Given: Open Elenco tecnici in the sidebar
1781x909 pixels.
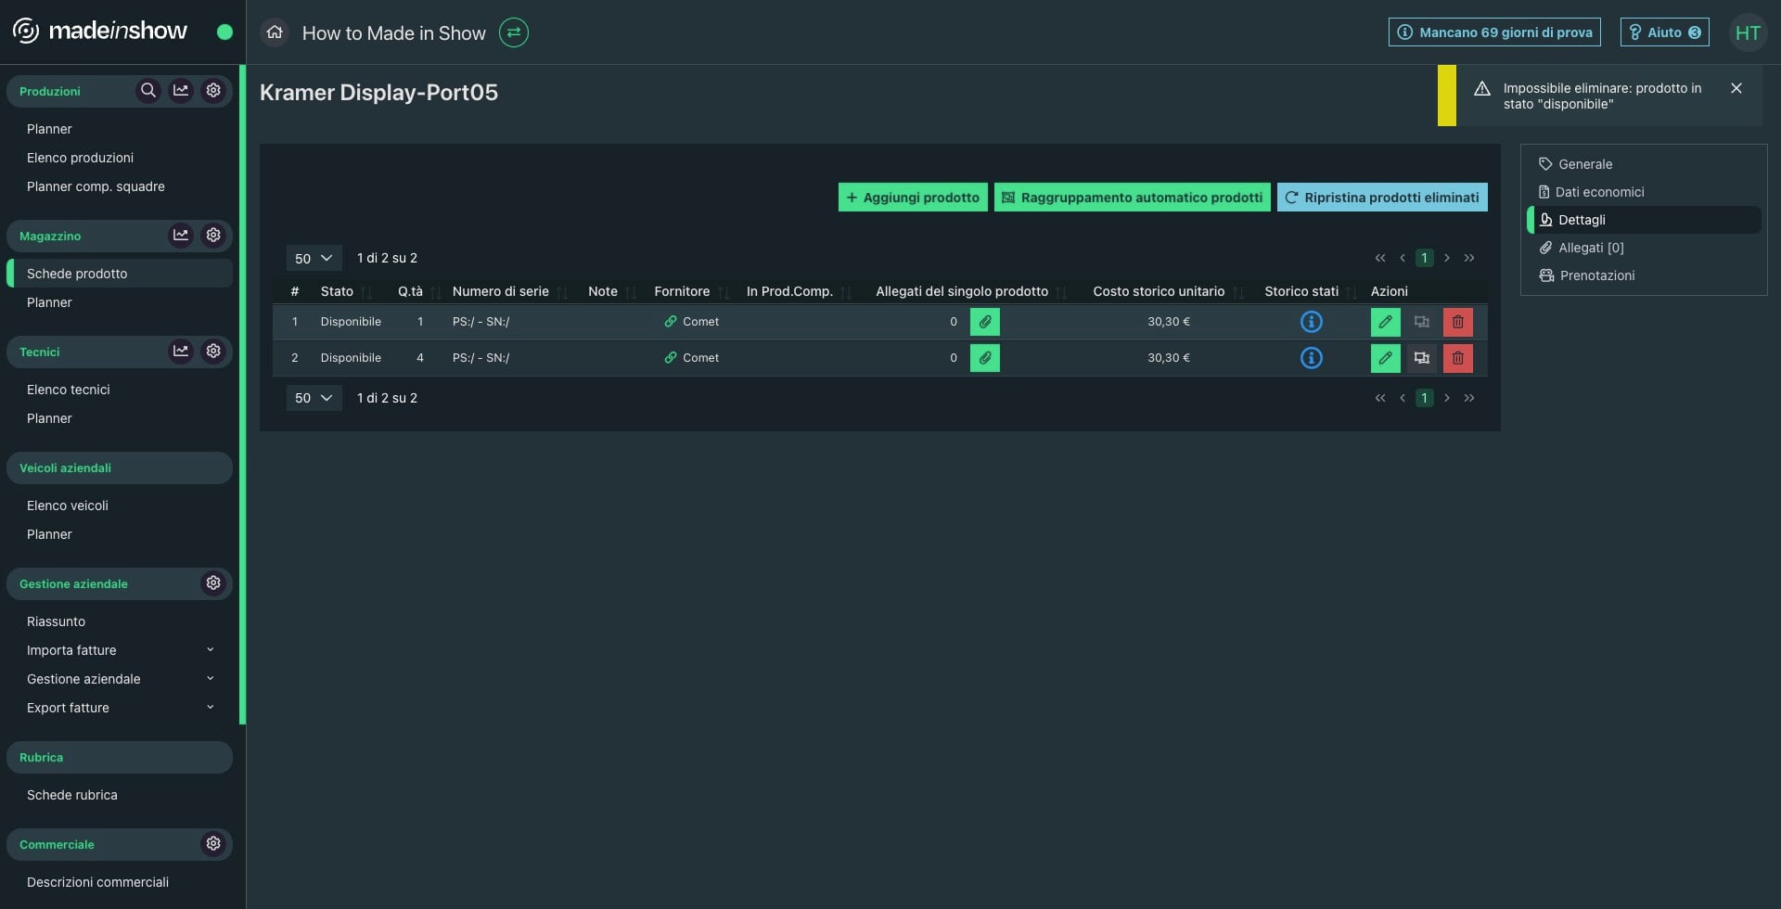Looking at the screenshot, I should (69, 390).
